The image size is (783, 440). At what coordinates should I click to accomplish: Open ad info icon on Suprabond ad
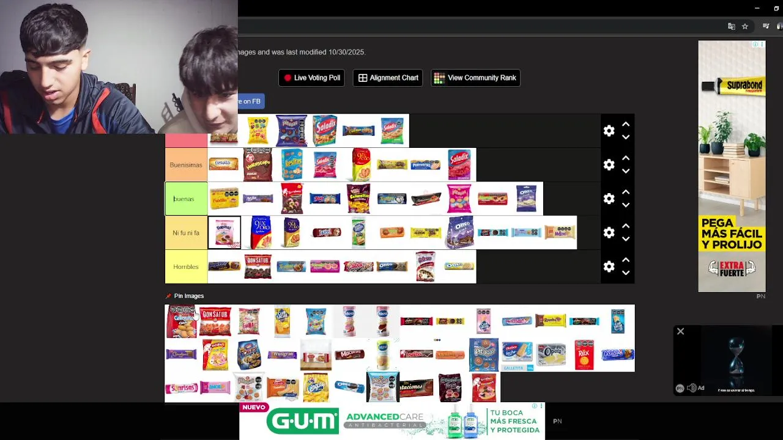(756, 45)
